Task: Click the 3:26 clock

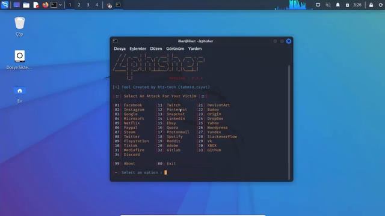Action: pyautogui.click(x=357, y=5)
